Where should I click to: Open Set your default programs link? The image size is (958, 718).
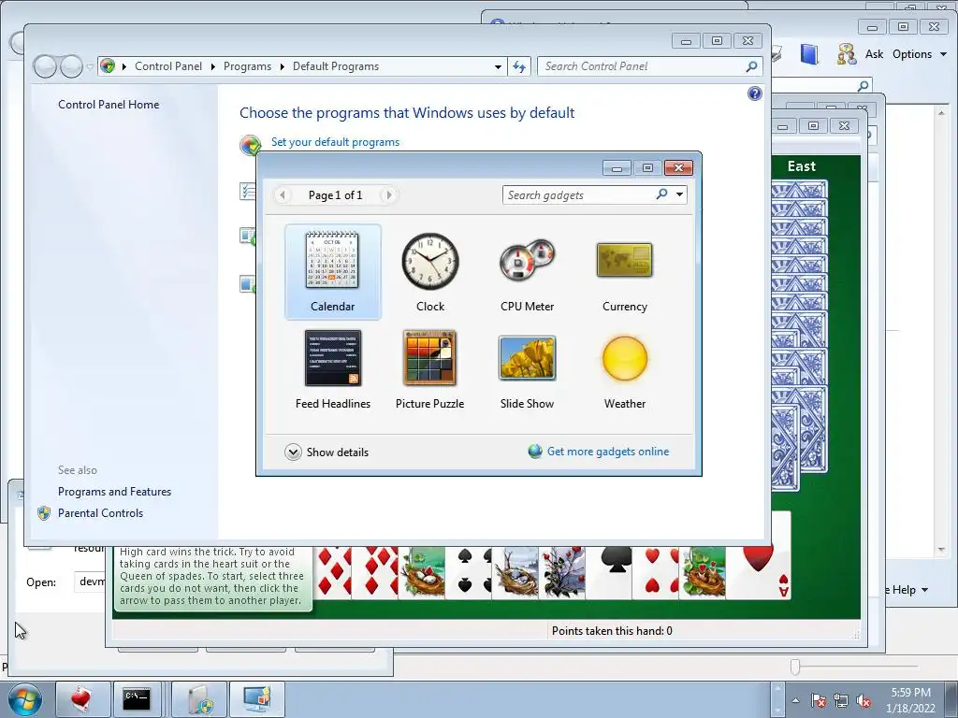point(335,142)
